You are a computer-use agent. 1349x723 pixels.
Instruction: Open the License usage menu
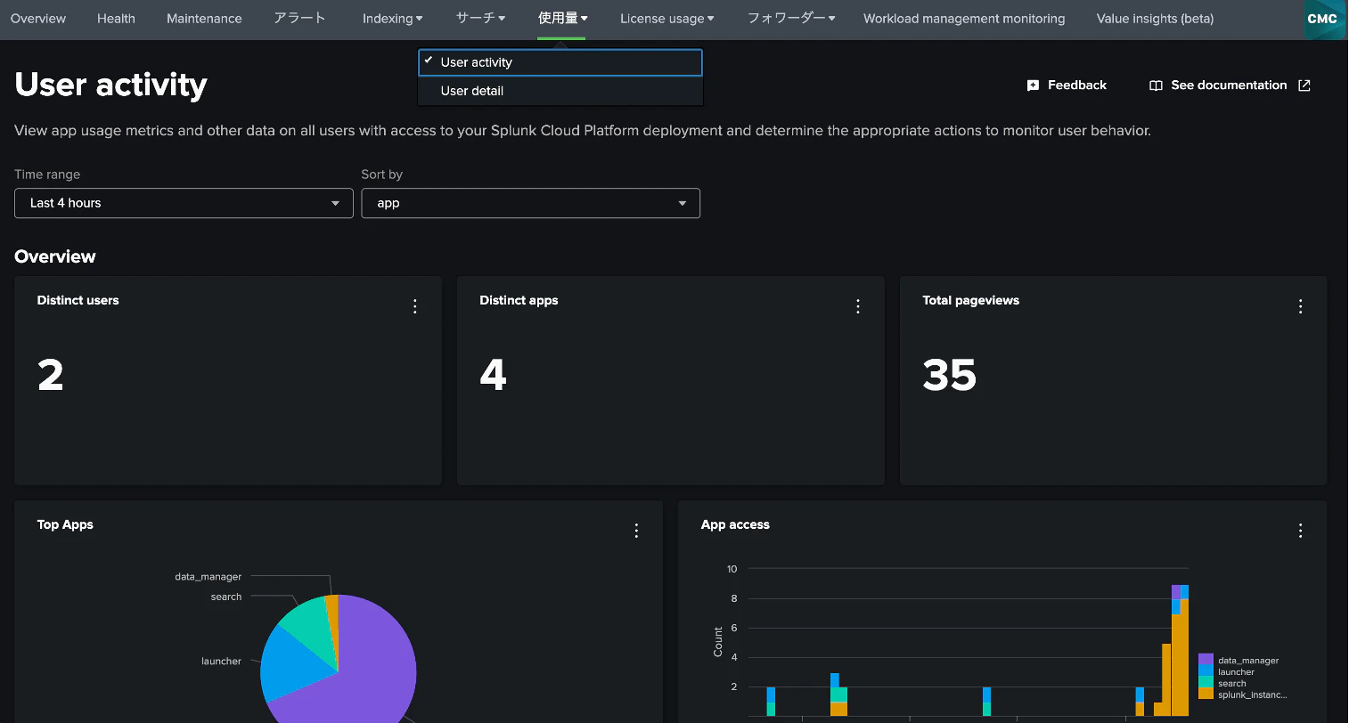click(x=667, y=19)
